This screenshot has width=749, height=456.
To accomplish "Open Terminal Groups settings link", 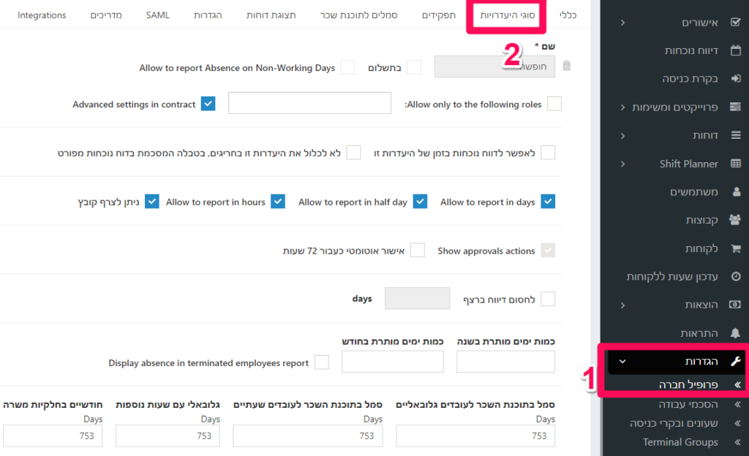I will tap(680, 442).
